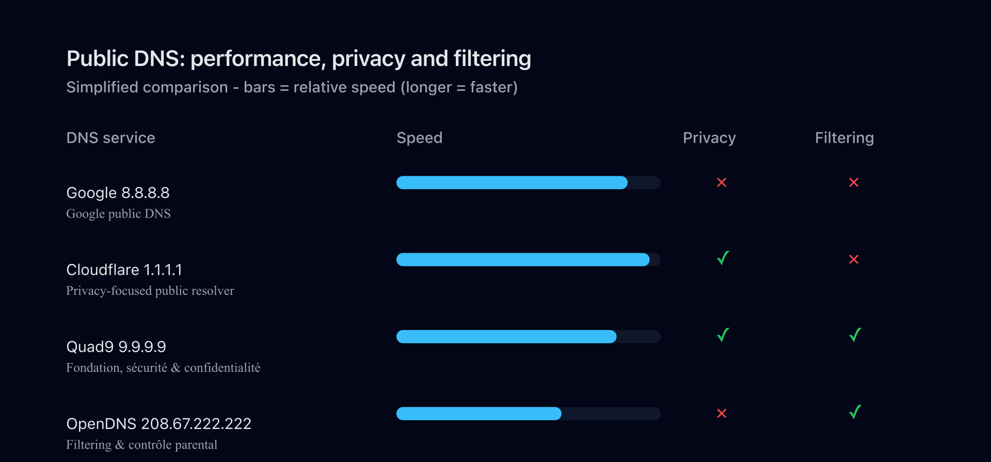Select the Google 8.8.8.8 service name
The width and height of the screenshot is (991, 462).
click(118, 193)
